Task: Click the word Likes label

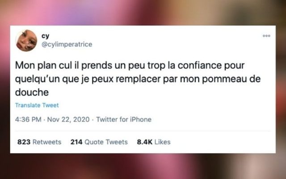Action: pyautogui.click(x=163, y=142)
